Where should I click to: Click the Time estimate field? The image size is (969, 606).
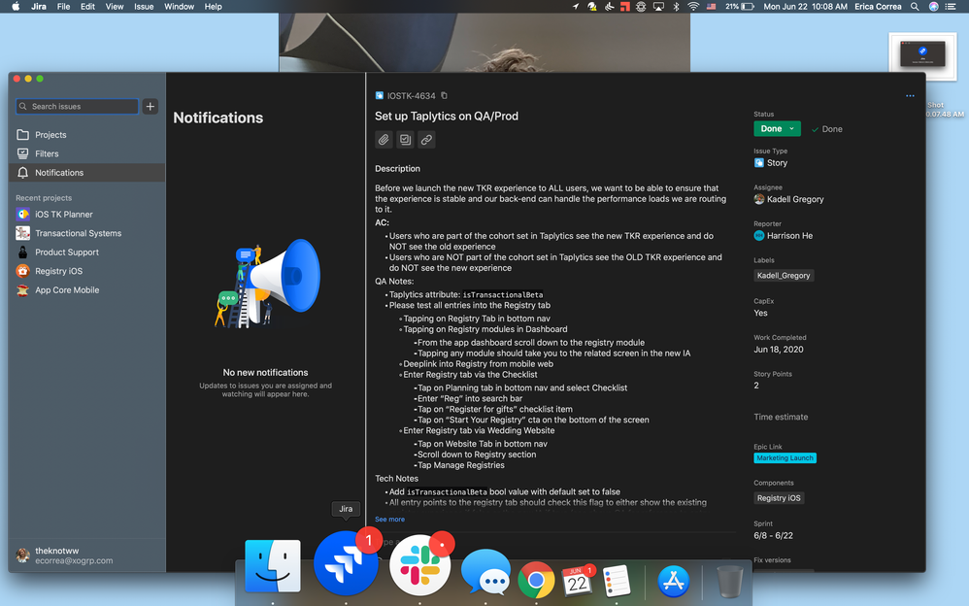pos(782,417)
